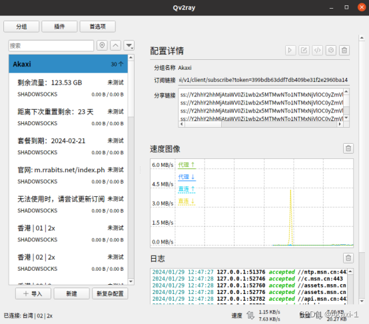Screen dimensions: 369x324
Task: Select the 距离下次重置剩余: 23 天 entry
Action: pos(68,117)
